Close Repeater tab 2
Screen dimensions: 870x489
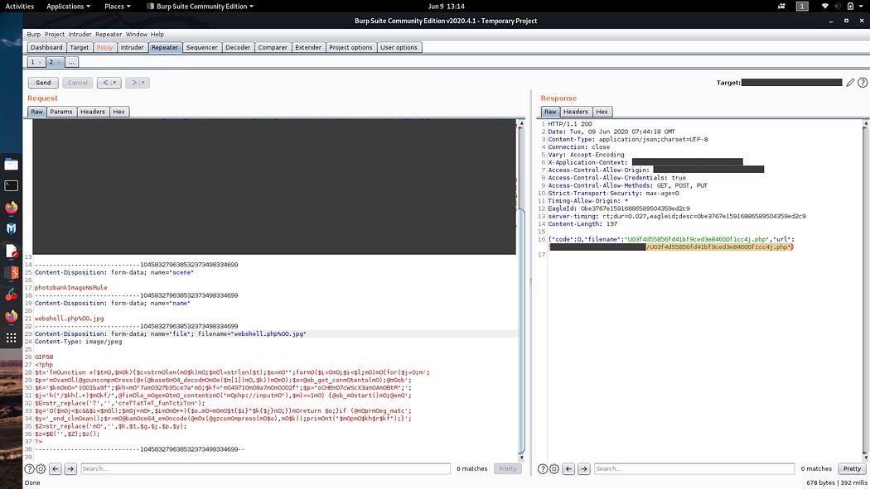point(59,63)
